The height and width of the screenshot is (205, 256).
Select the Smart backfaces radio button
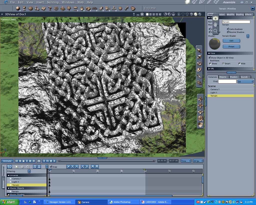coord(223,64)
